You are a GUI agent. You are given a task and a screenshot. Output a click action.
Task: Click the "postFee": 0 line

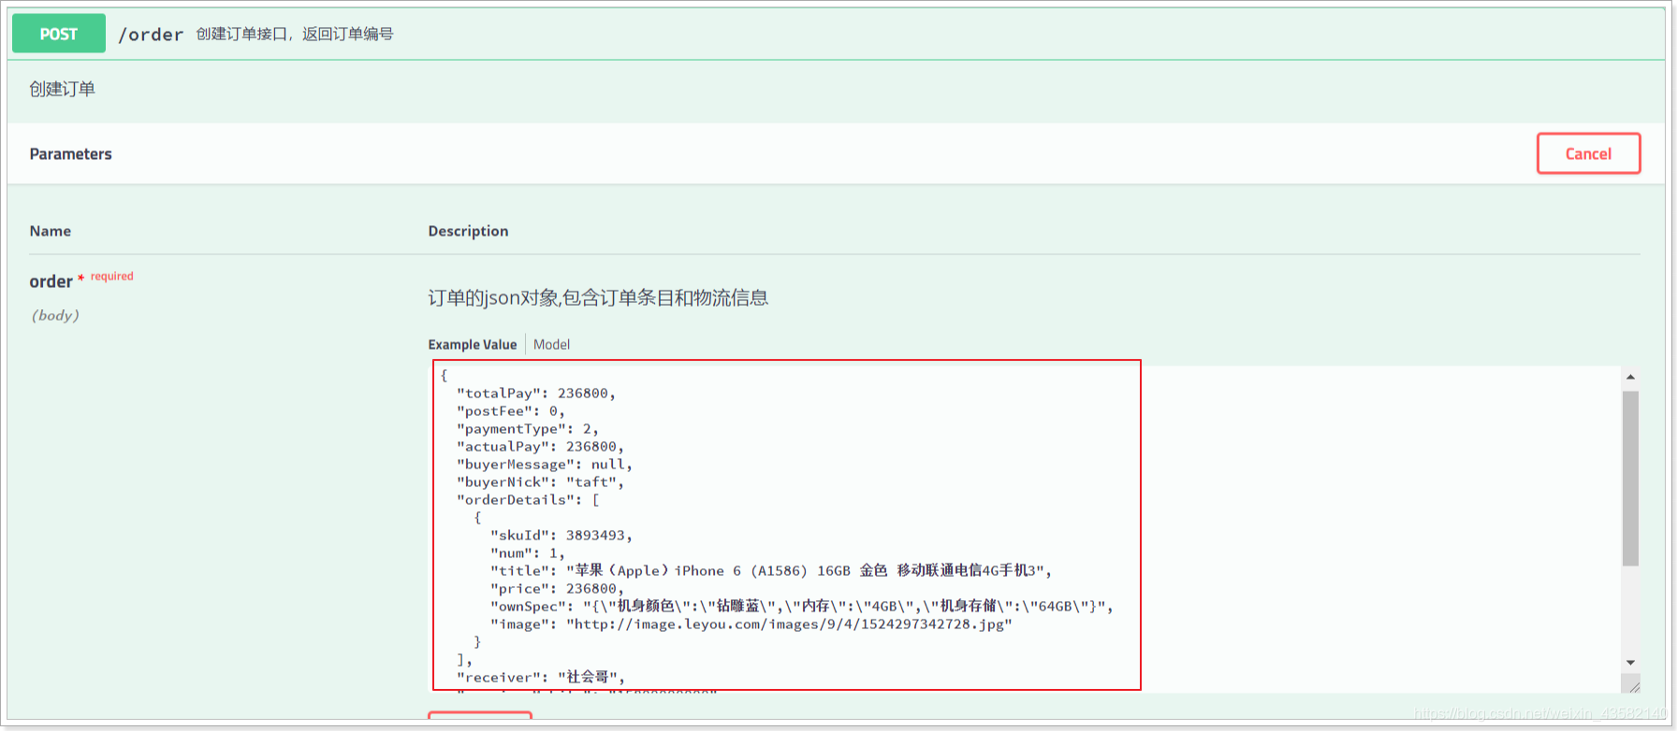(511, 411)
